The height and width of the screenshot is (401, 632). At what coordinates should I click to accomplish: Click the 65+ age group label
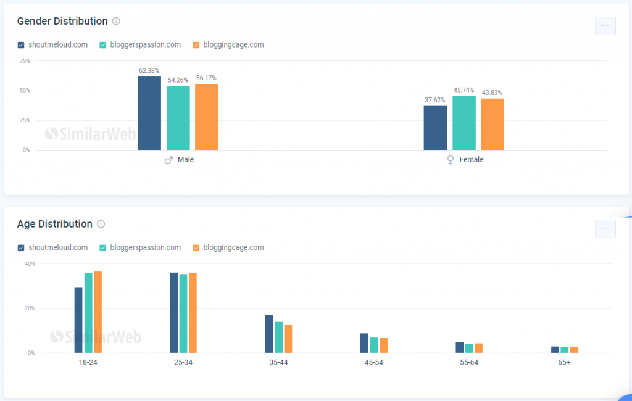pyautogui.click(x=564, y=362)
